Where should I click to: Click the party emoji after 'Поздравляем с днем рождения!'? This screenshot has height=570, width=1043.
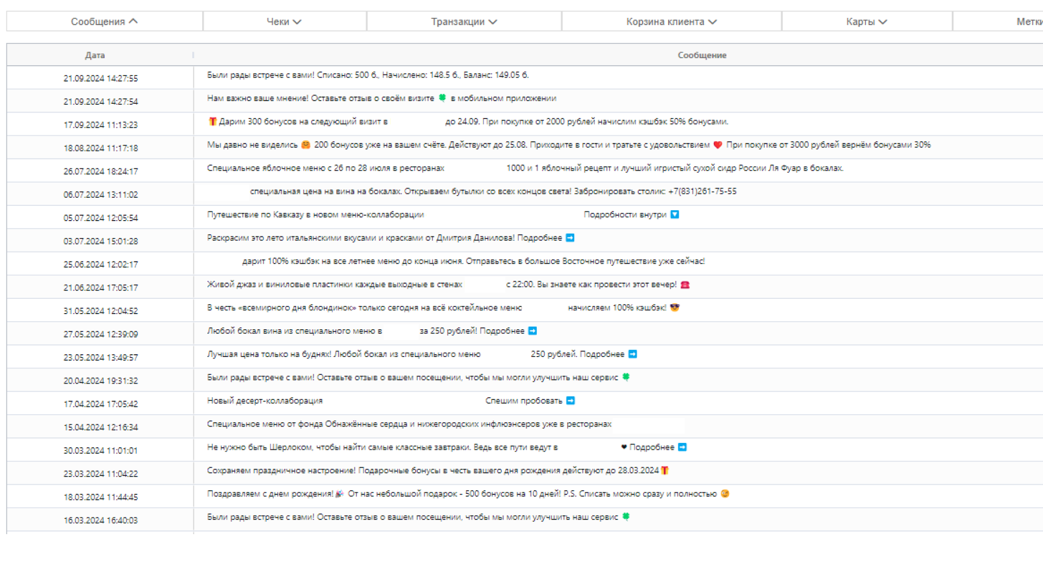click(x=340, y=494)
